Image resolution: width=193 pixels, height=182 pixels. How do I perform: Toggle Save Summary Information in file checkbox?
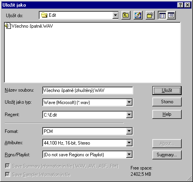(7, 166)
